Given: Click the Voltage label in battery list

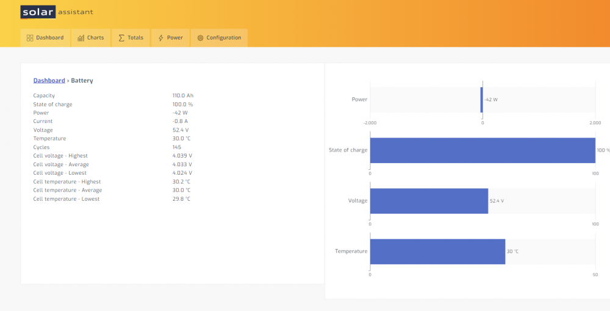Looking at the screenshot, I should pos(43,130).
